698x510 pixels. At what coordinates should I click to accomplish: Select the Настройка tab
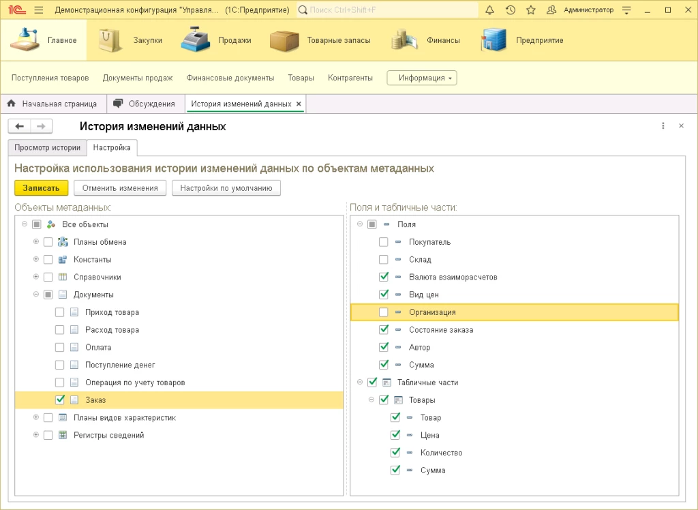[x=112, y=147]
